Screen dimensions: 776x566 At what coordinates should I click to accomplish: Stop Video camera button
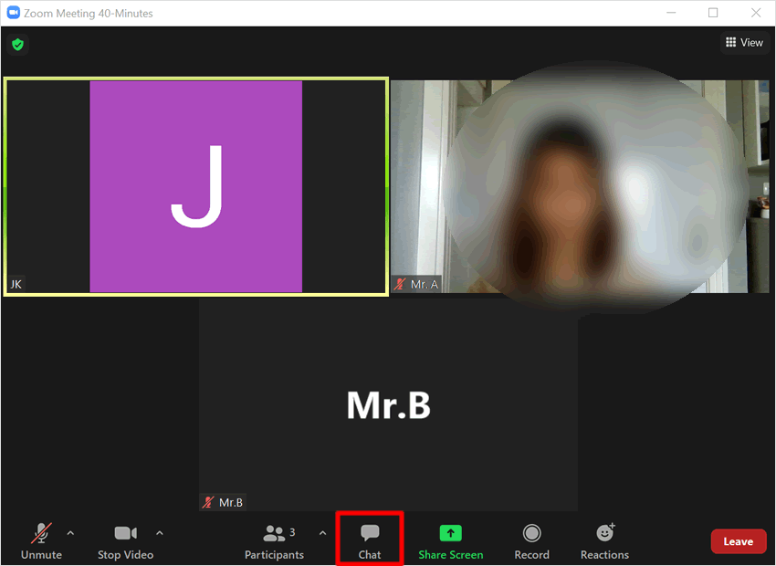click(125, 541)
